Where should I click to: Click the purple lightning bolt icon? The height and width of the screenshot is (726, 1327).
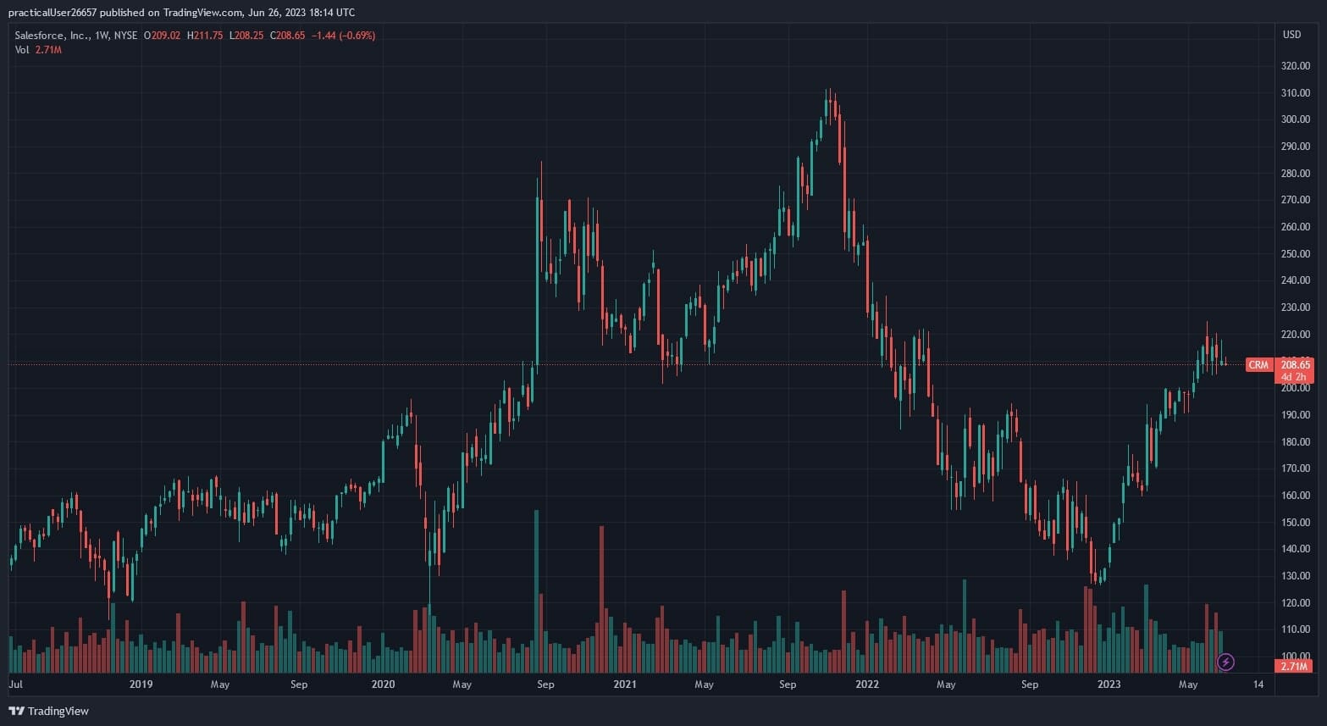[x=1225, y=662]
